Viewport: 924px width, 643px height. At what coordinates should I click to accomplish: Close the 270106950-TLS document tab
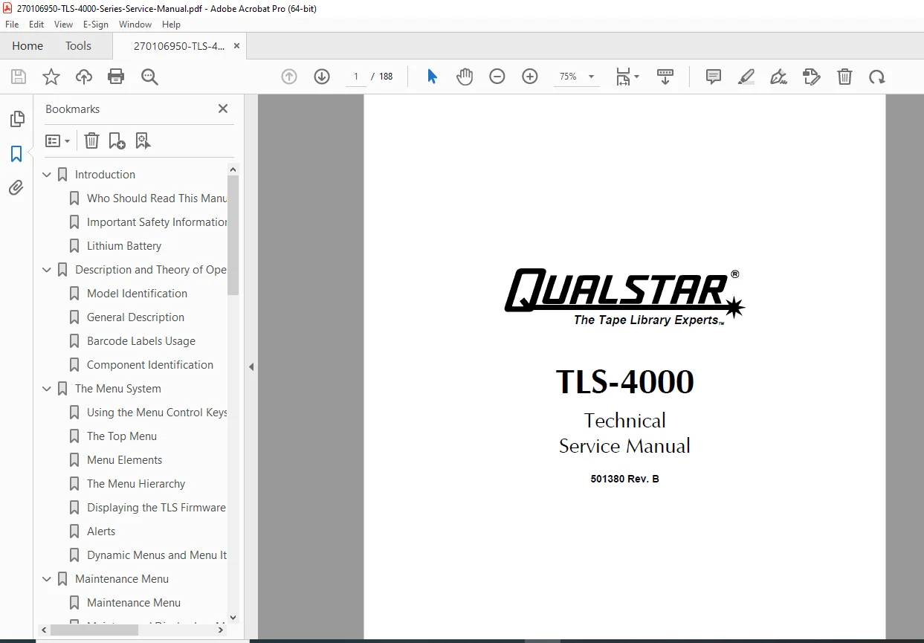pyautogui.click(x=236, y=46)
